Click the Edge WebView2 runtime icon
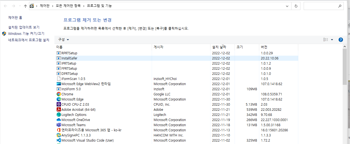The image size is (350, 144). (x=59, y=84)
